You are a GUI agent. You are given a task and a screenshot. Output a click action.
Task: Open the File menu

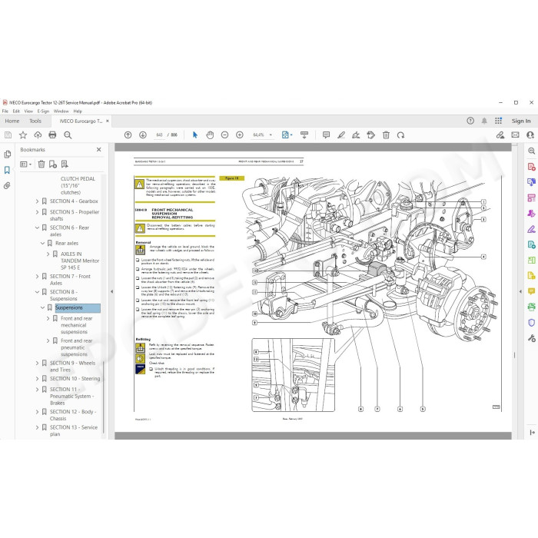[x=5, y=111]
